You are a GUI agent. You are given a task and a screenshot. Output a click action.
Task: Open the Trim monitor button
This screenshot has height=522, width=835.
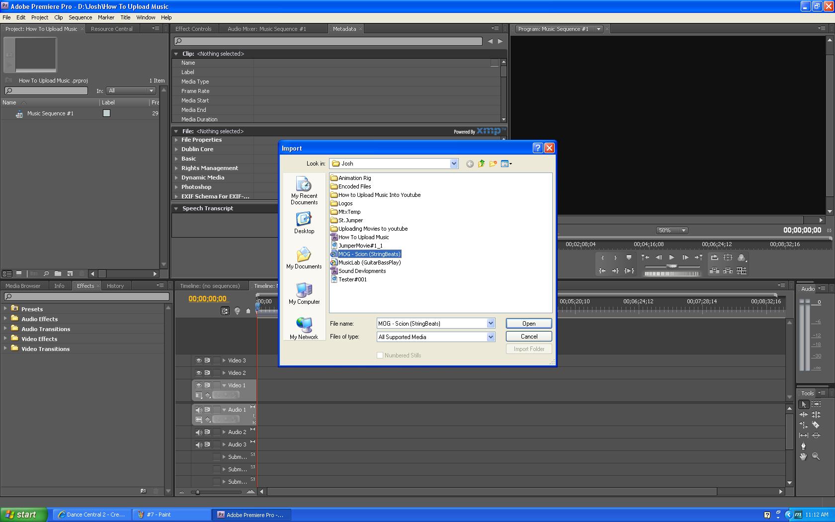point(742,270)
